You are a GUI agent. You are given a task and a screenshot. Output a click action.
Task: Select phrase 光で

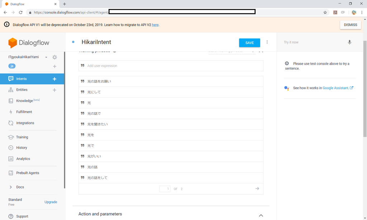point(171,145)
